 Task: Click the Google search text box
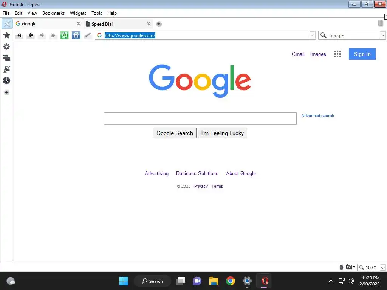pyautogui.click(x=200, y=118)
